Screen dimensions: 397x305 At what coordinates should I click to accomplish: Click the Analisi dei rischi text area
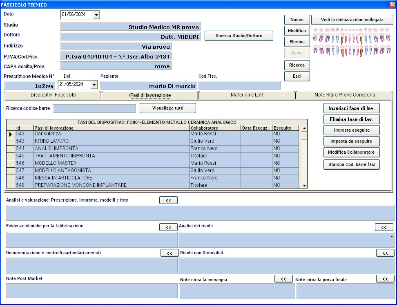tap(286, 240)
